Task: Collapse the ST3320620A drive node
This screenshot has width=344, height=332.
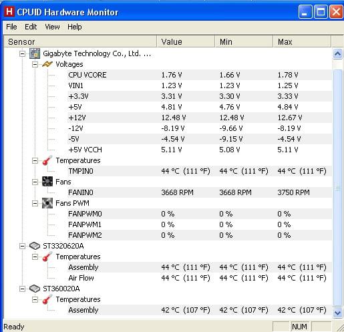Action: pyautogui.click(x=22, y=246)
